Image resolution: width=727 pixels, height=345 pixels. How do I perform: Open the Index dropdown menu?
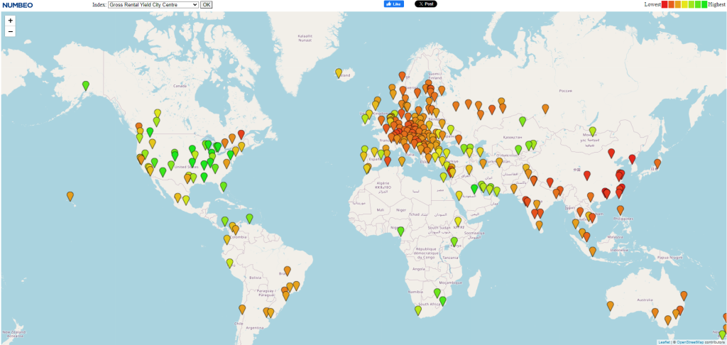(153, 4)
